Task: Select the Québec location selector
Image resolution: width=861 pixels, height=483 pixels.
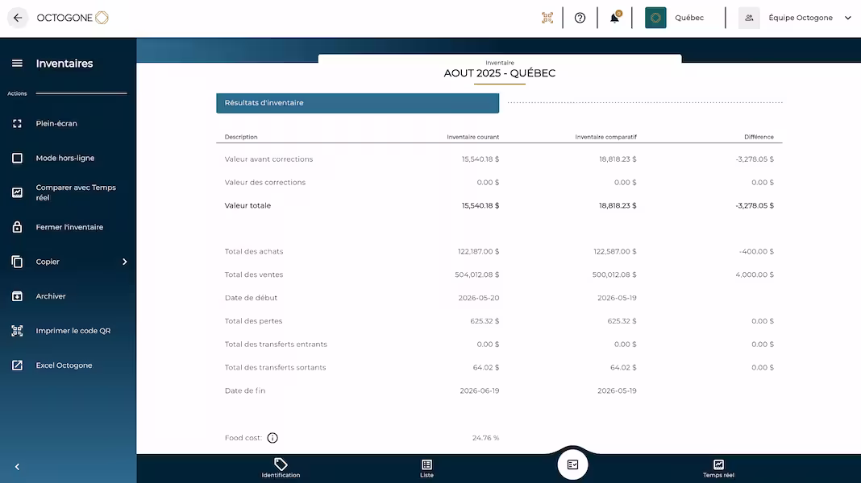Action: coord(678,18)
